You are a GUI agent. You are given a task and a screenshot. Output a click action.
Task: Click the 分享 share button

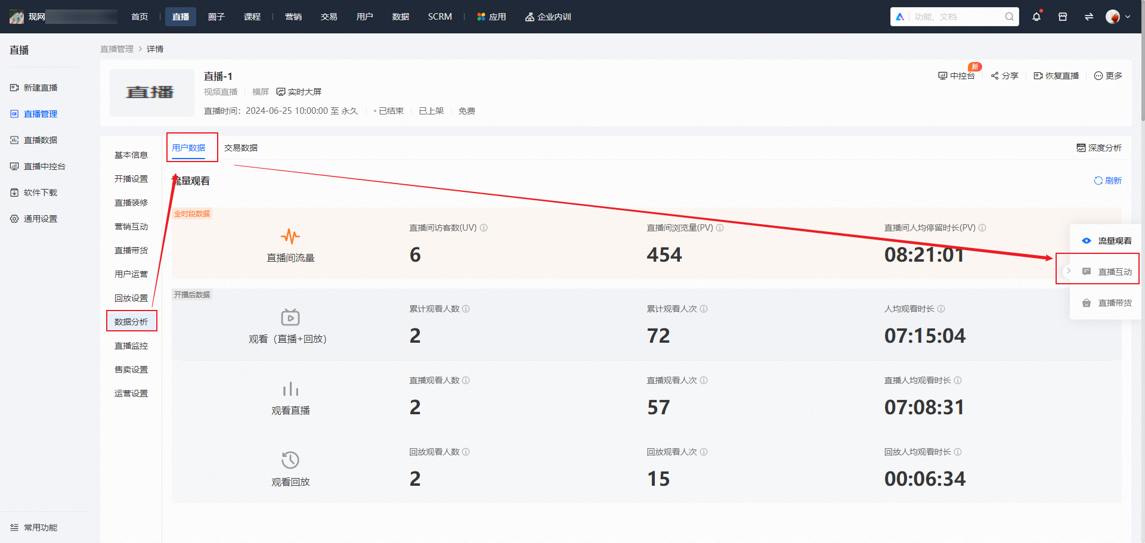pos(1005,76)
